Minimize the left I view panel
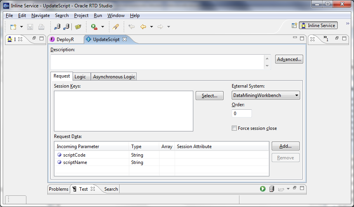The width and height of the screenshot is (354, 207). point(34,38)
